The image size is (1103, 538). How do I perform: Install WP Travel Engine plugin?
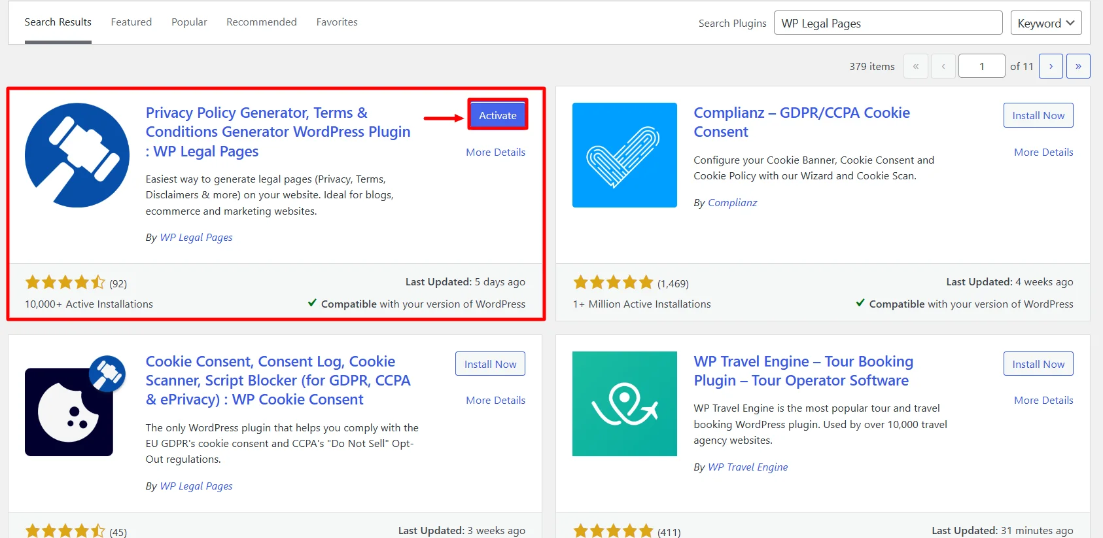1038,364
